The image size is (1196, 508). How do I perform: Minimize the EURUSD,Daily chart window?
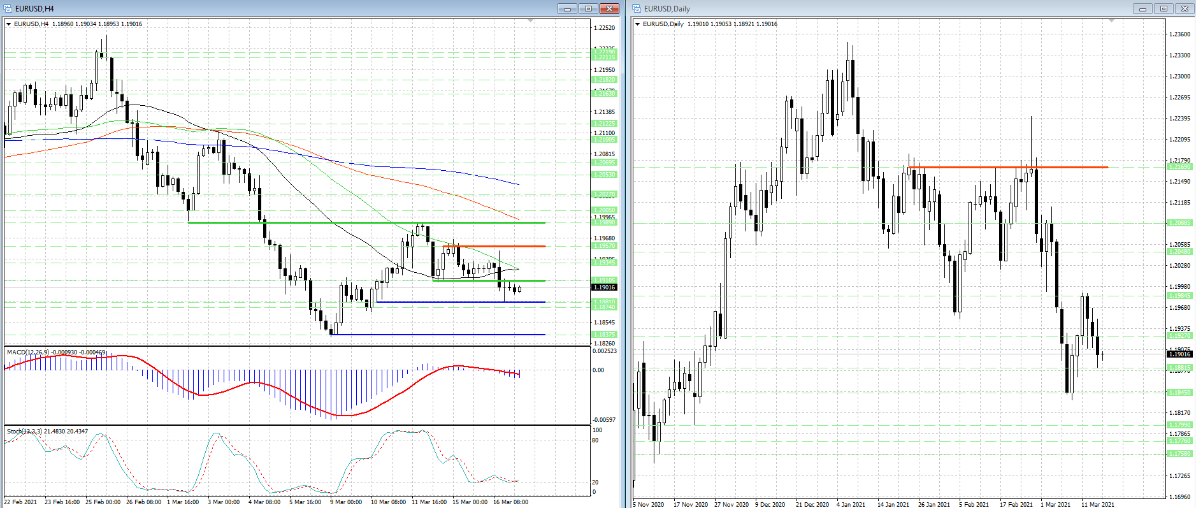pyautogui.click(x=1142, y=8)
